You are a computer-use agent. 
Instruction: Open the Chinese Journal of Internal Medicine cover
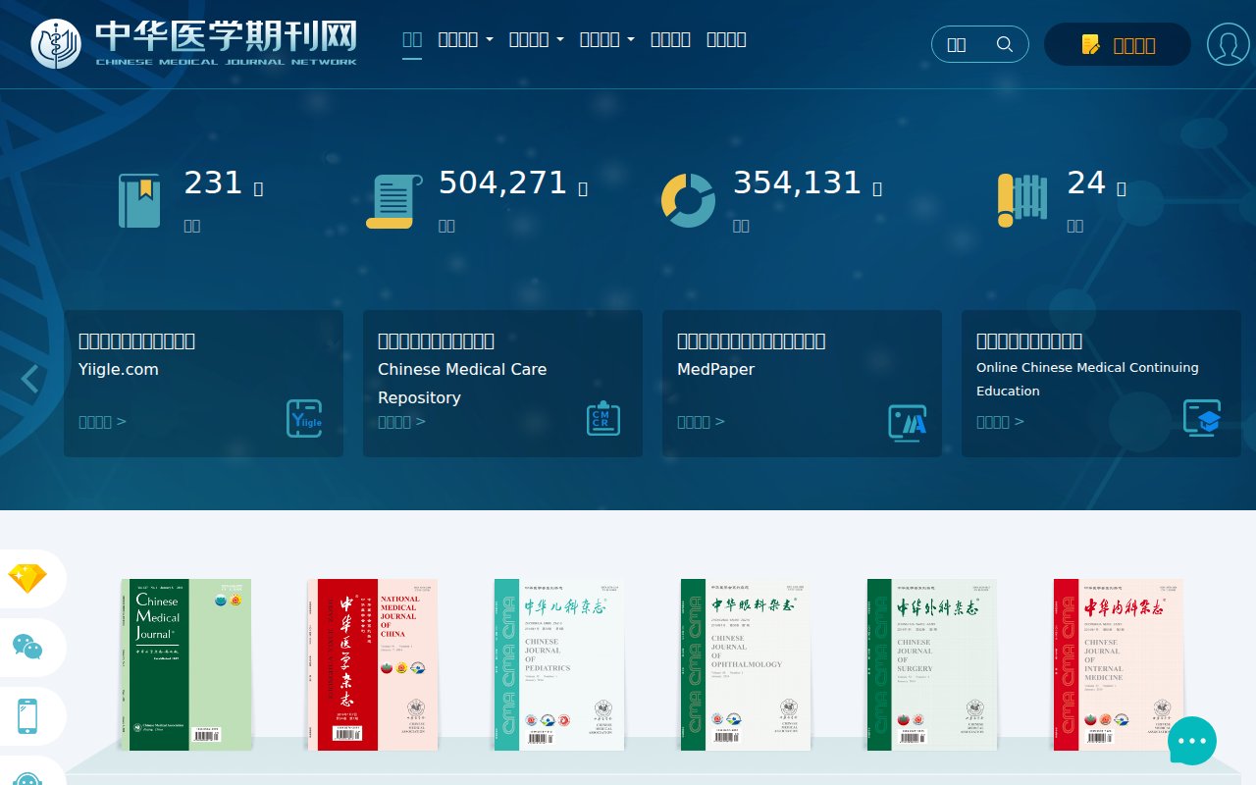1119,664
